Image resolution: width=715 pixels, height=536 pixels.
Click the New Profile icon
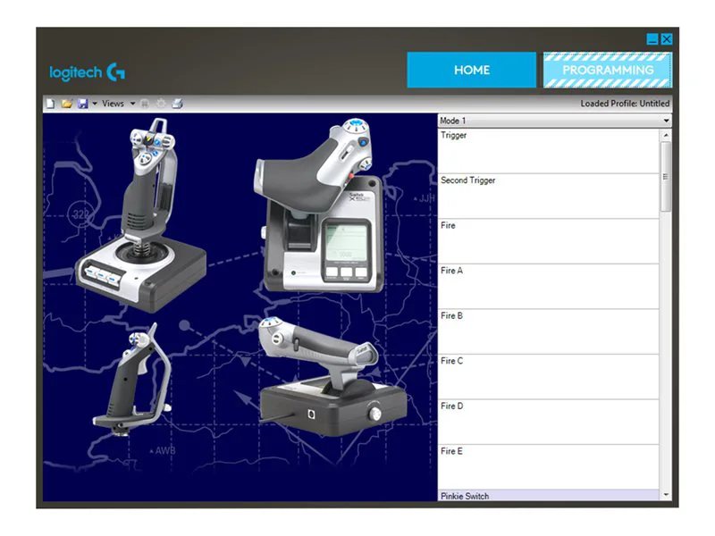(51, 104)
